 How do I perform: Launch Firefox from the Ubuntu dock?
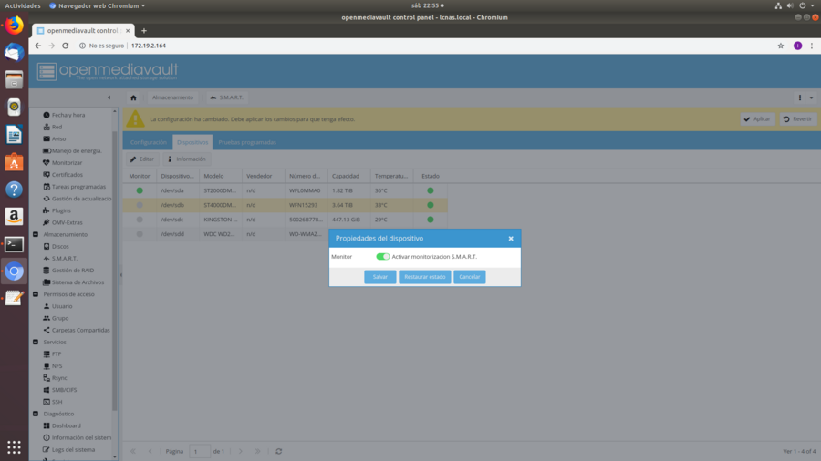tap(14, 26)
